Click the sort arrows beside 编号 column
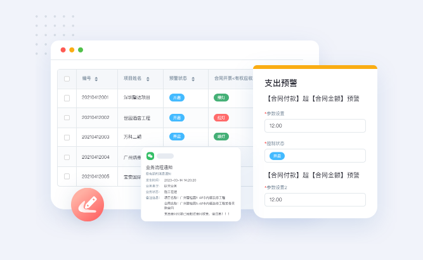 click(96, 79)
